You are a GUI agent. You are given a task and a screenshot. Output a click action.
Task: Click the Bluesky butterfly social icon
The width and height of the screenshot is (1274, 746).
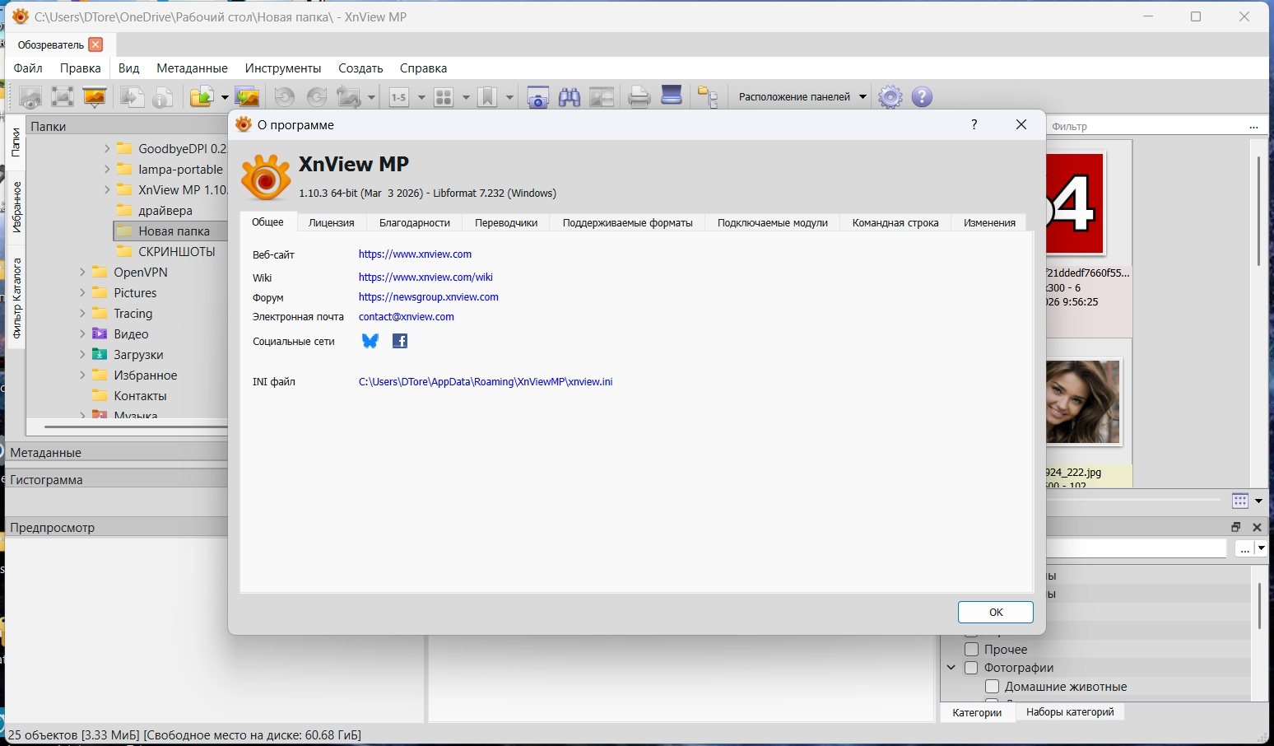370,341
